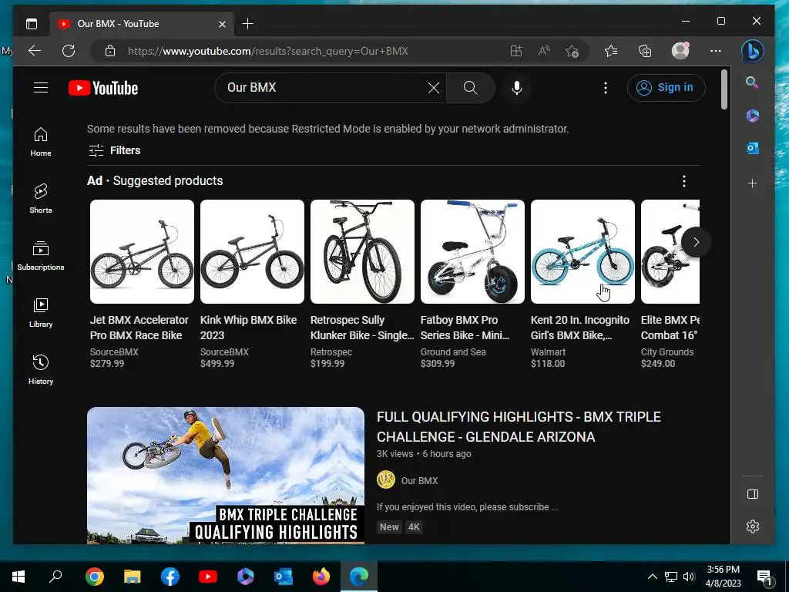
Task: Click the Sign in button
Action: 666,88
